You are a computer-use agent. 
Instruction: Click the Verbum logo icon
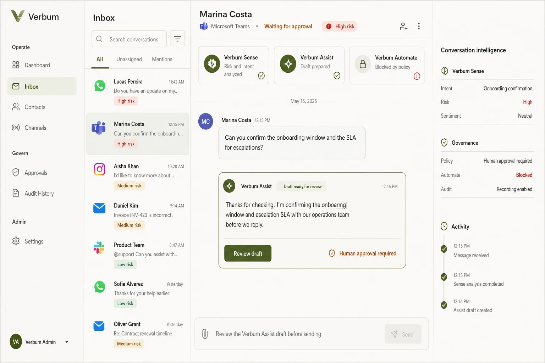(18, 16)
